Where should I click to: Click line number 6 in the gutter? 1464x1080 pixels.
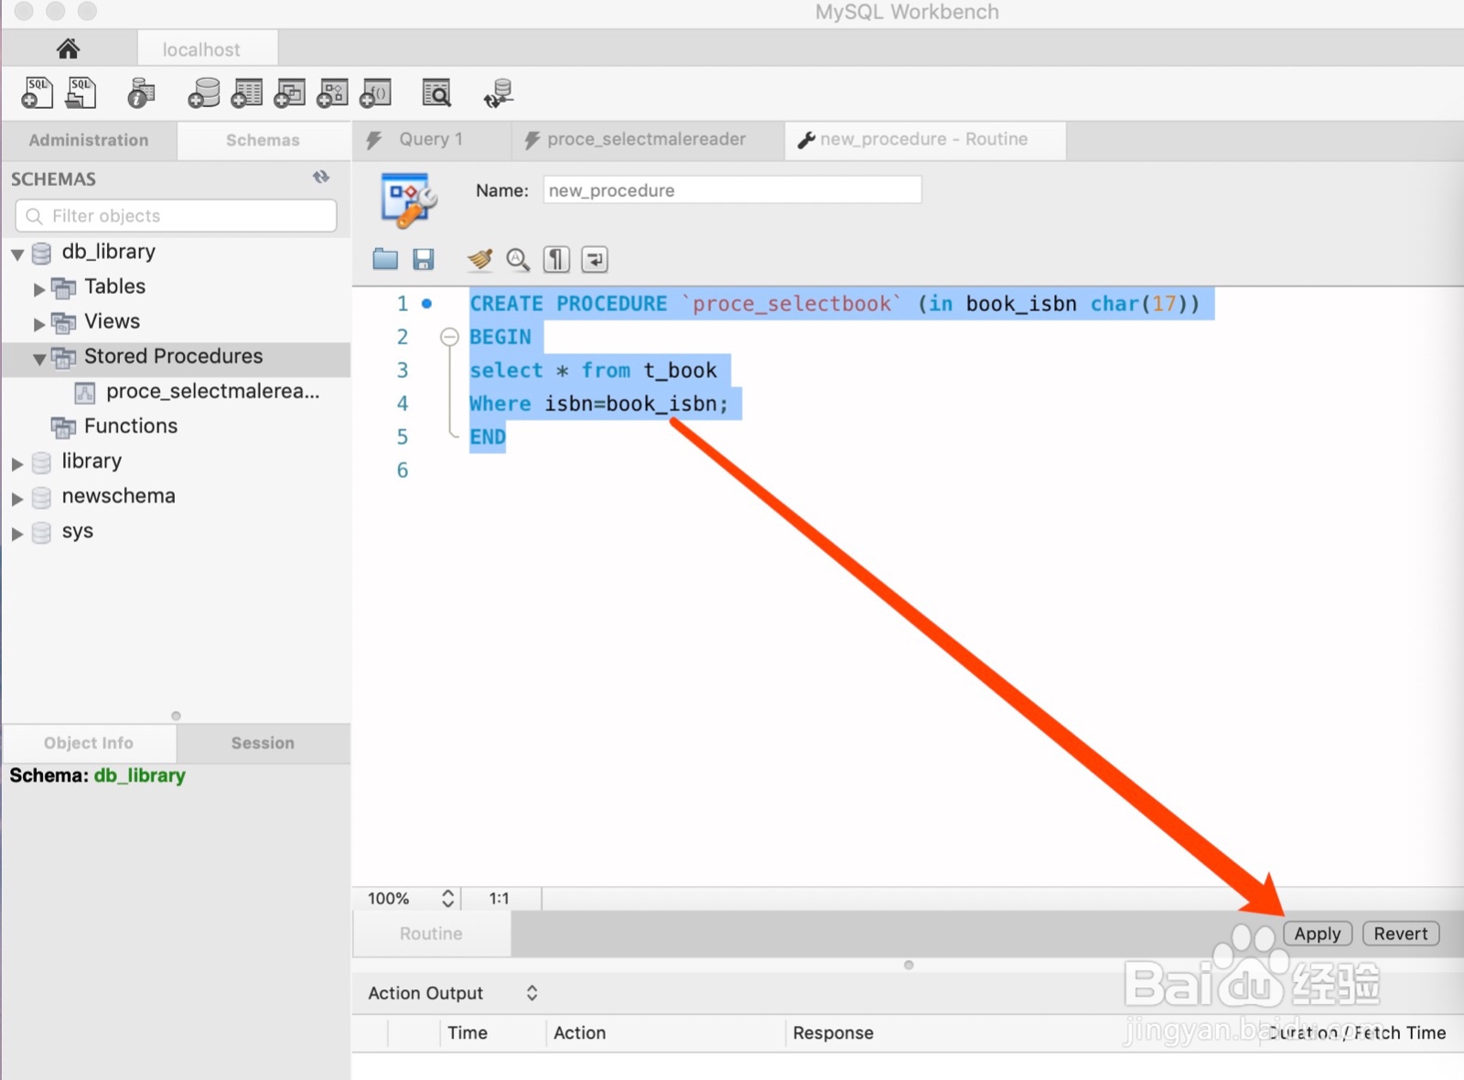pos(402,470)
